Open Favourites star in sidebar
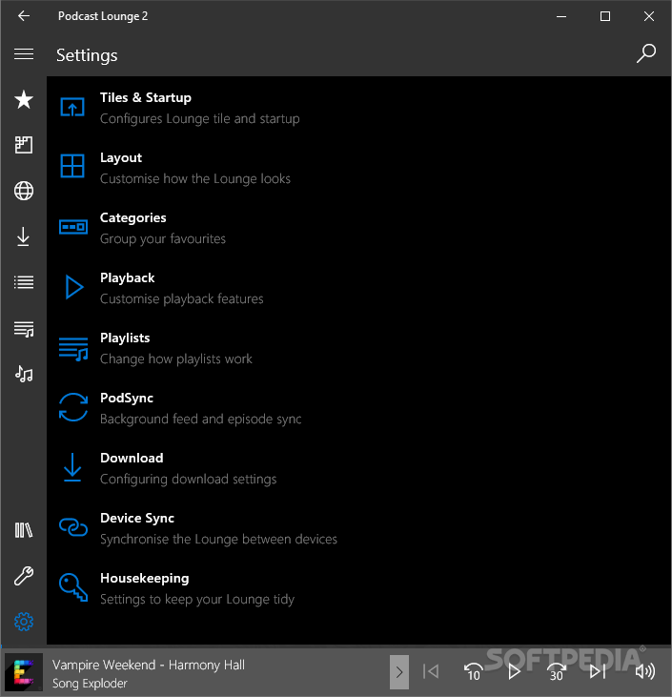This screenshot has height=697, width=672. 24,99
